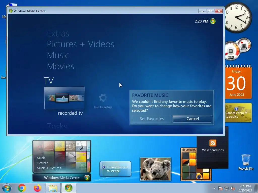Open Firefox from the taskbar
Image resolution: width=258 pixels, height=193 pixels.
(38, 188)
